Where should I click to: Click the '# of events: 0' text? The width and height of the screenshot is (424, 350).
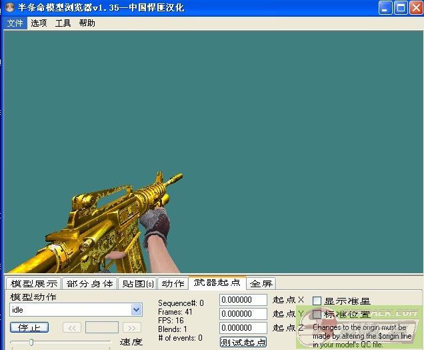coord(180,338)
